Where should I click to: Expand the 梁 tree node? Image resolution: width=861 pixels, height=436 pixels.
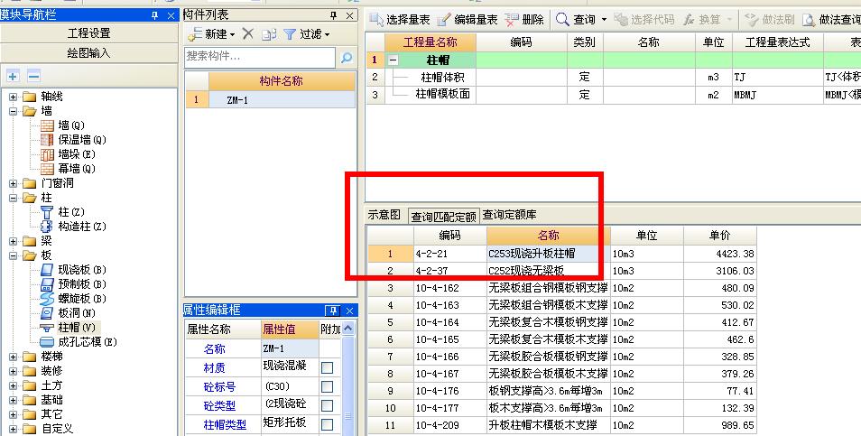click(14, 241)
